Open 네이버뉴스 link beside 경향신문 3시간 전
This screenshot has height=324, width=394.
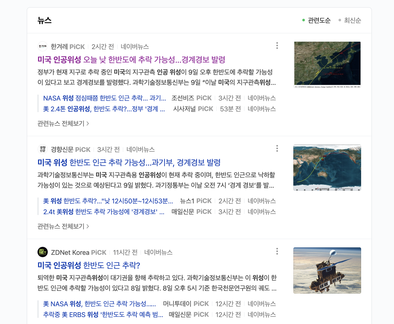tap(140, 150)
